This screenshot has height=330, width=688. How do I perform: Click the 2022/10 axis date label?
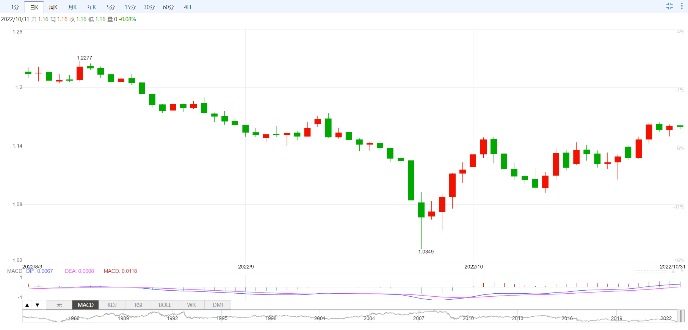(474, 267)
